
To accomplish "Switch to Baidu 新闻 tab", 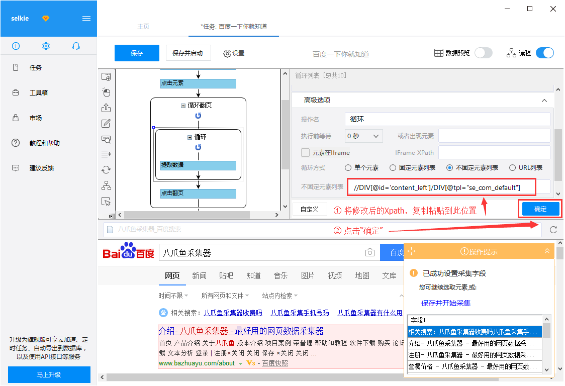I will 199,276.
